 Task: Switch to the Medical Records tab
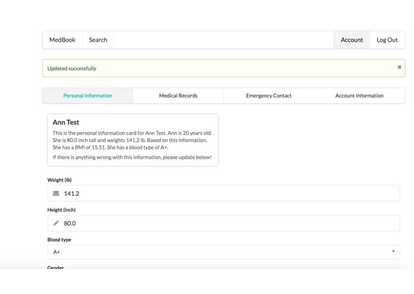(178, 96)
